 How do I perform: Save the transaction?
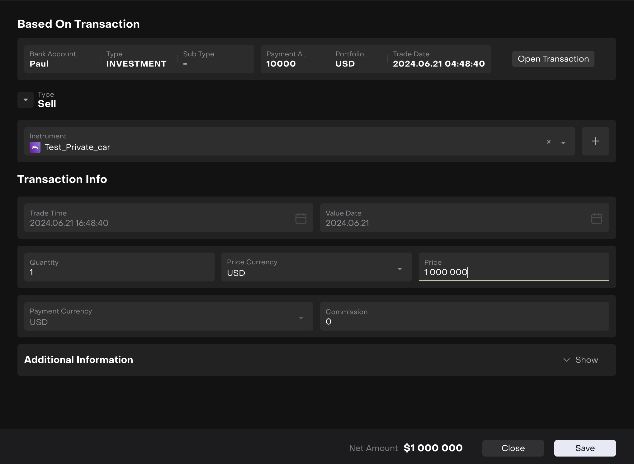[584, 448]
